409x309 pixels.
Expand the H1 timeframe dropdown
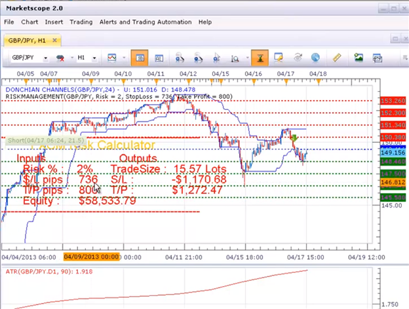pos(94,58)
